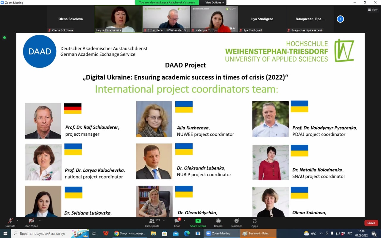
Task: Click the 'International project coordinators team:' heading
Action: 186,89
